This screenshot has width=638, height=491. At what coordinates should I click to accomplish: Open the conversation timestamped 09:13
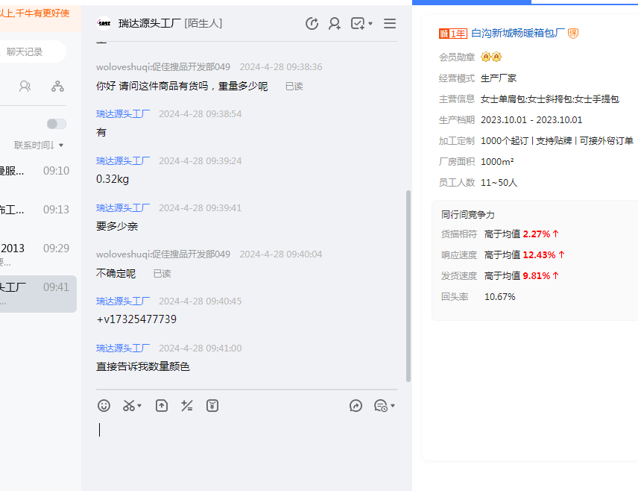[x=37, y=210]
